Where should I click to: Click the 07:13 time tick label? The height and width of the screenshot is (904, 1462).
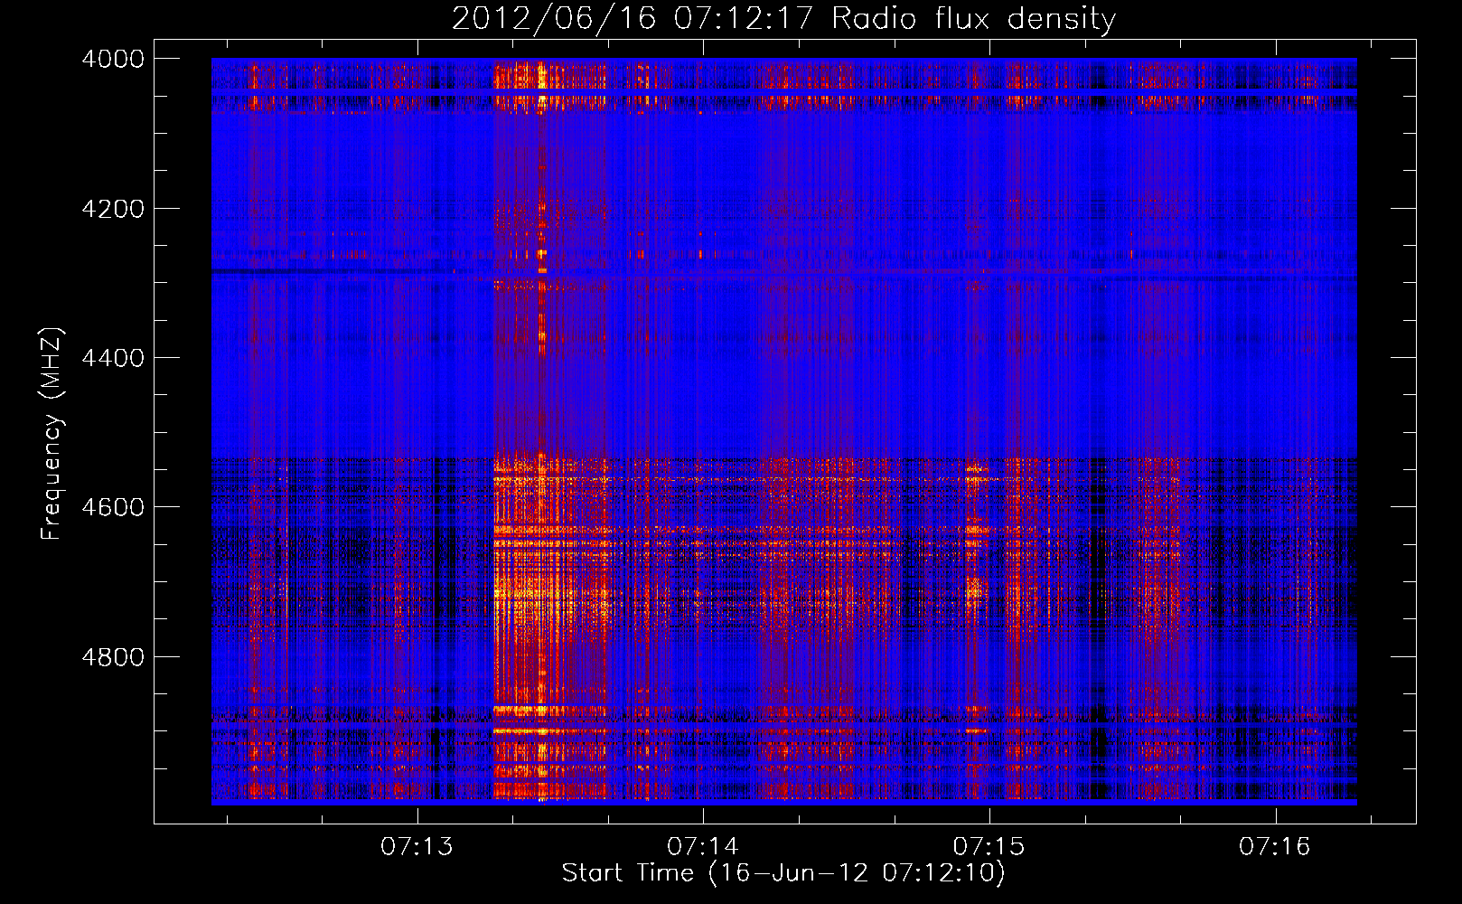[417, 847]
